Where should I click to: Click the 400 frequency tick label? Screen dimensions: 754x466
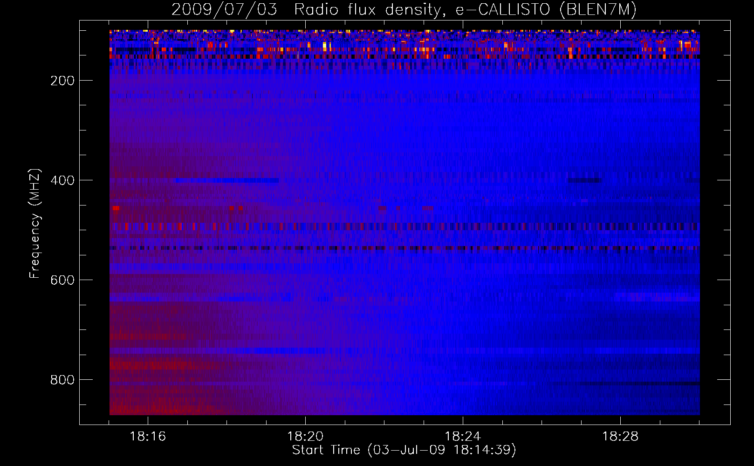click(62, 180)
